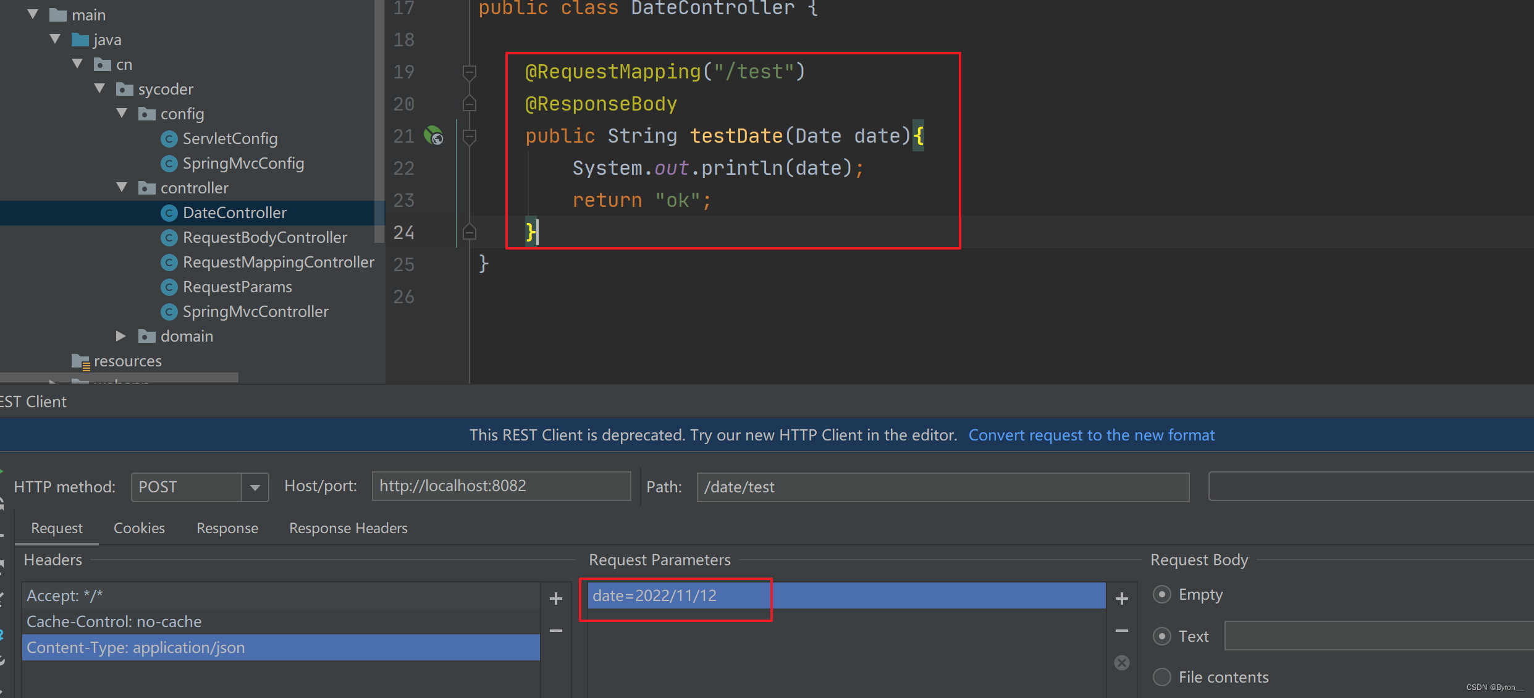Screen dimensions: 1534x698
Task: Open the HTTP method POST dropdown
Action: point(255,487)
